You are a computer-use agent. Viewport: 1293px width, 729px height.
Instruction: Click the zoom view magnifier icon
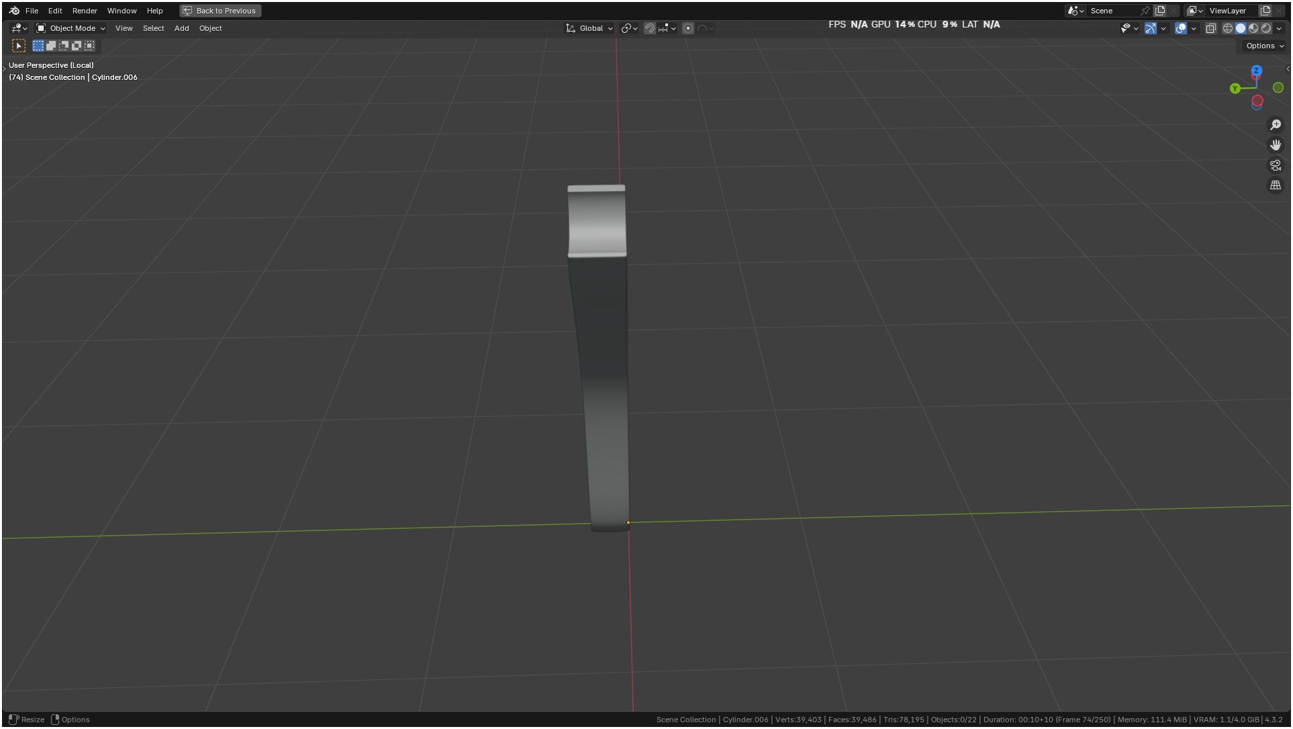[x=1275, y=125]
